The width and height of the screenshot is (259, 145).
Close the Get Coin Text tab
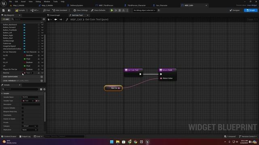click(88, 15)
